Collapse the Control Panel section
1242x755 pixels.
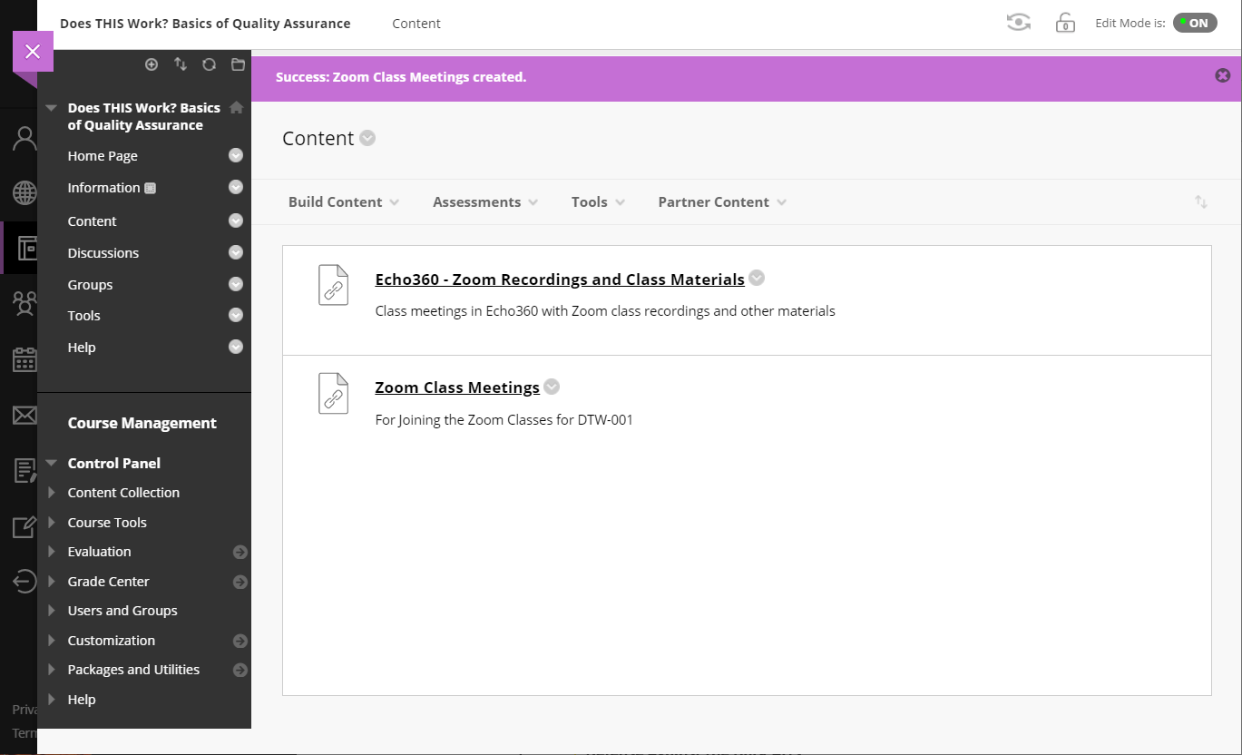[x=52, y=463]
